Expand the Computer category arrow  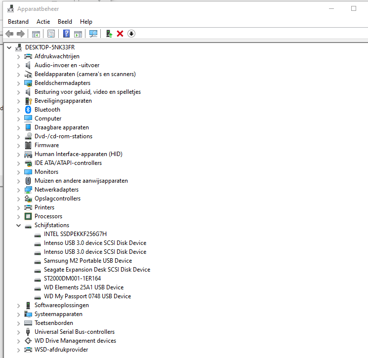coord(19,119)
